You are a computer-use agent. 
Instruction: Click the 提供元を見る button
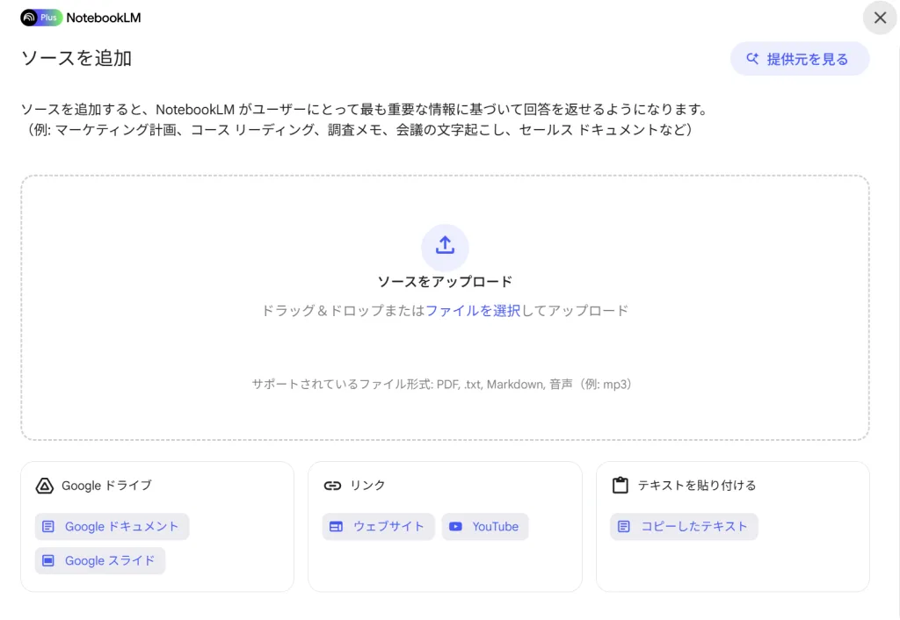tap(800, 59)
